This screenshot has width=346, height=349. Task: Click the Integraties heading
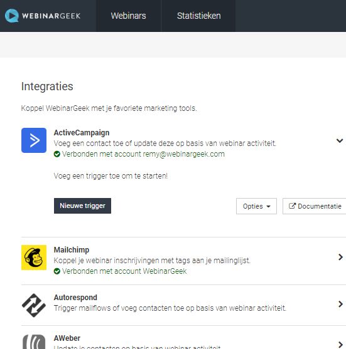pos(47,86)
